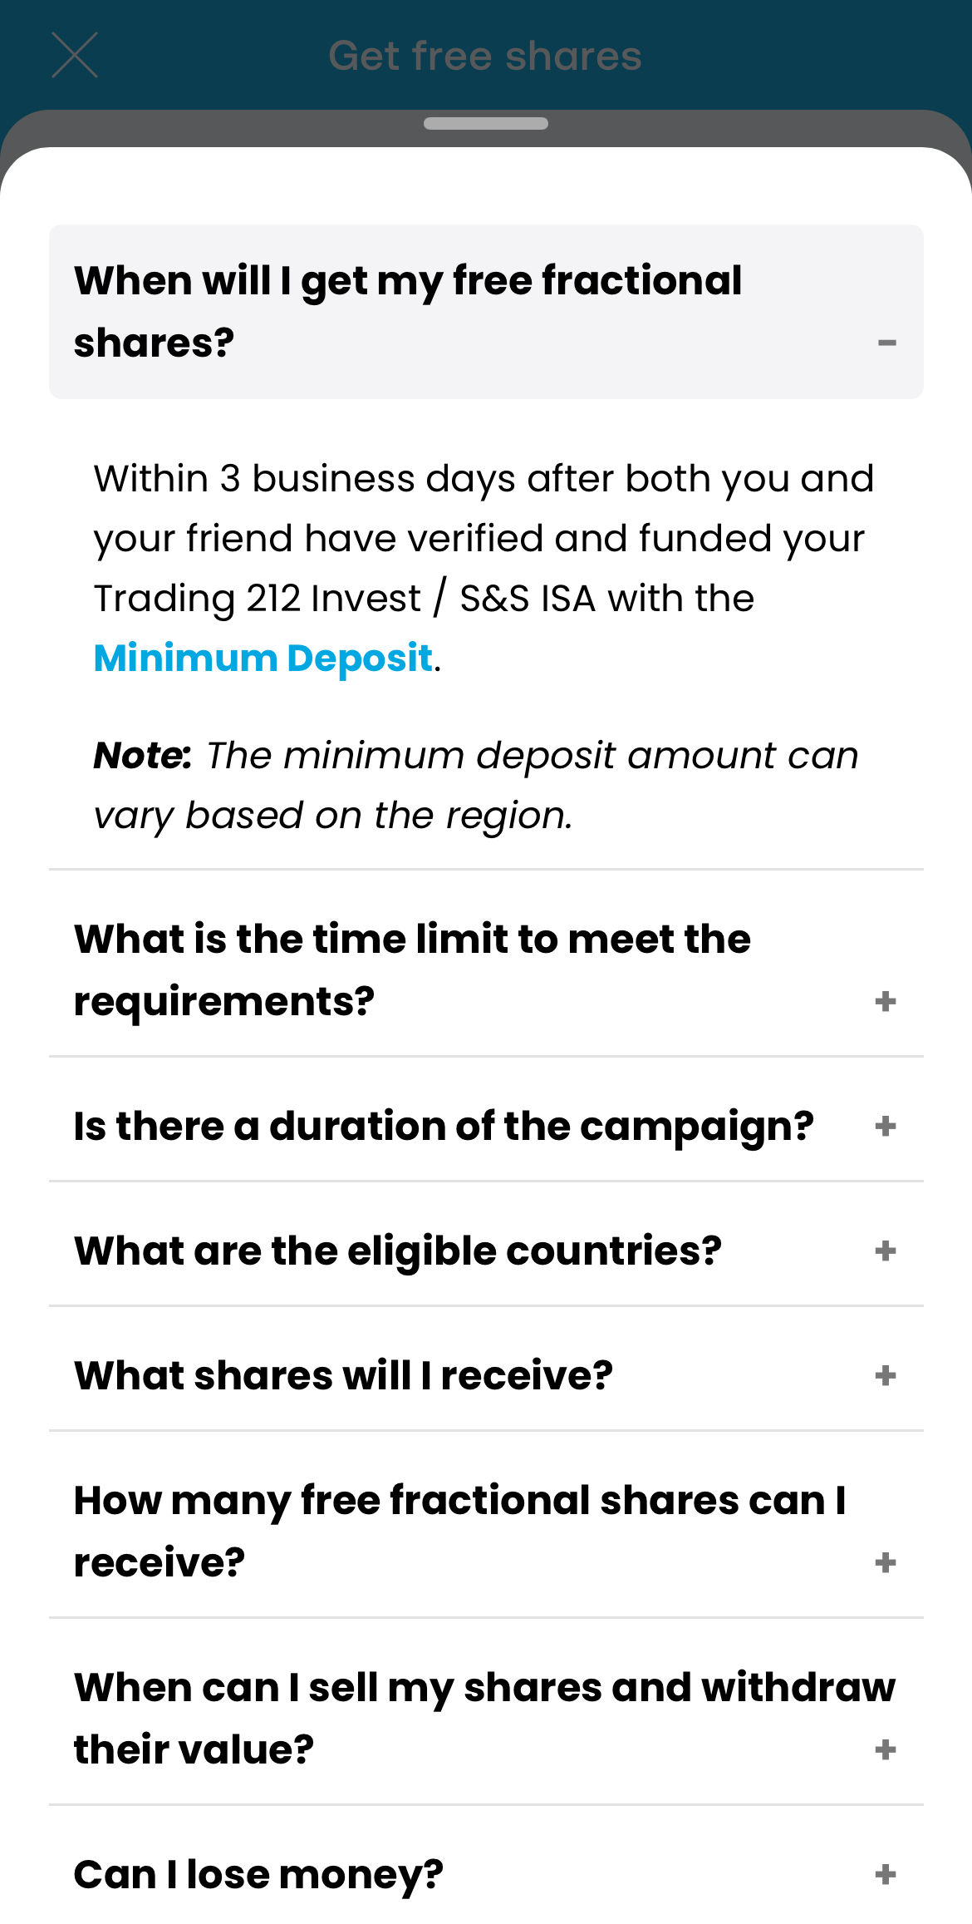972x1924 pixels.
Task: Expand "What is the time limit" question
Action: tap(412, 969)
